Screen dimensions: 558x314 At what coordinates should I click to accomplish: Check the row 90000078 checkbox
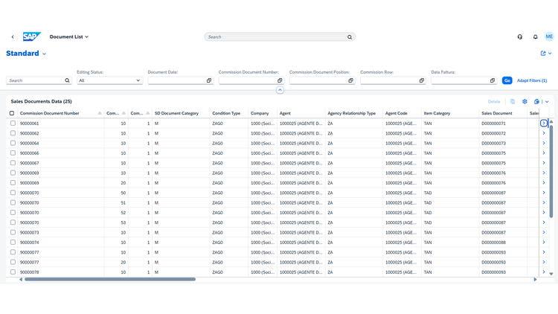click(x=13, y=272)
